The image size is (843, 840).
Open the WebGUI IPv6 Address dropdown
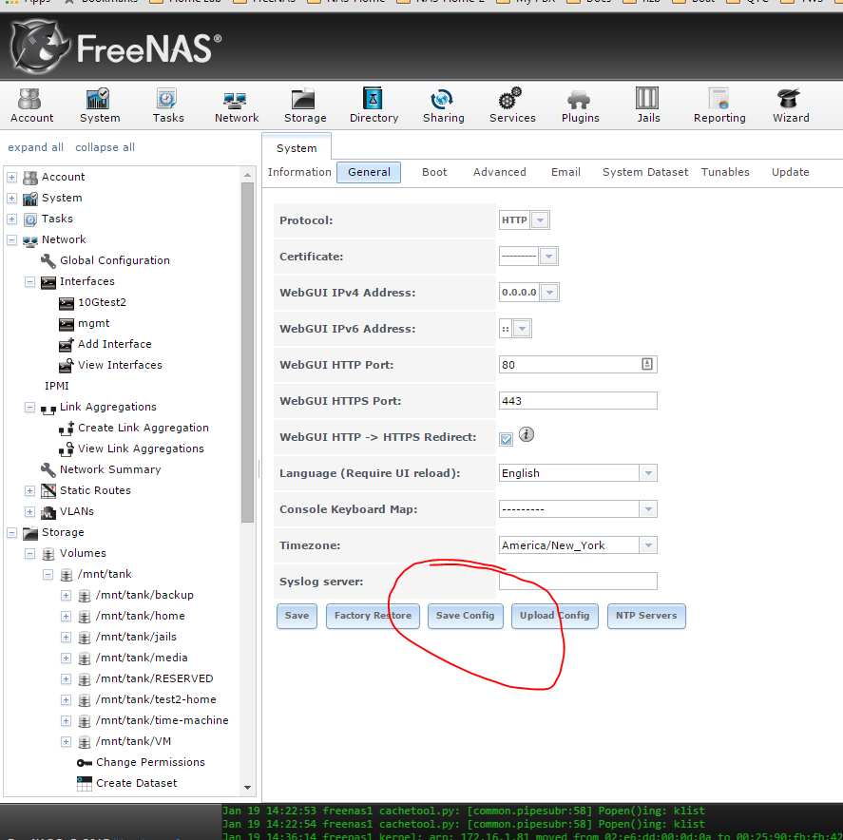click(x=522, y=329)
